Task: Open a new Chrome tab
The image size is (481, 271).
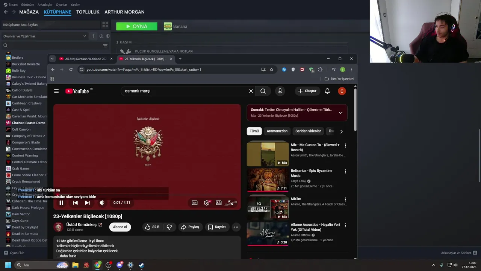Action: (x=180, y=59)
